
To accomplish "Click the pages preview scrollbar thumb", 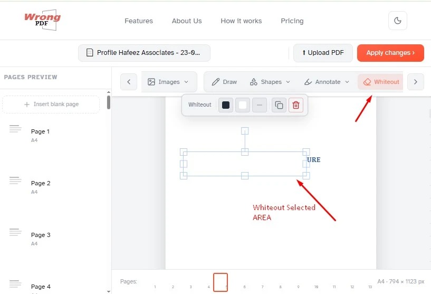I will click(x=109, y=102).
